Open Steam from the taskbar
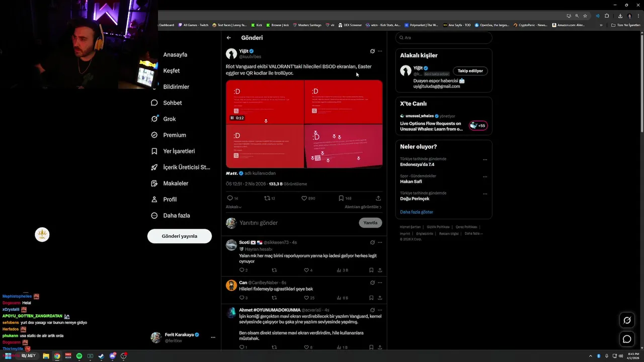 click(101, 356)
